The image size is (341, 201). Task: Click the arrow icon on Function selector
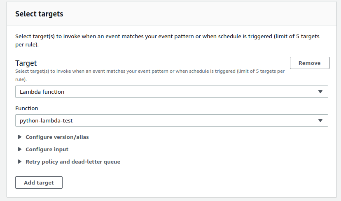320,120
